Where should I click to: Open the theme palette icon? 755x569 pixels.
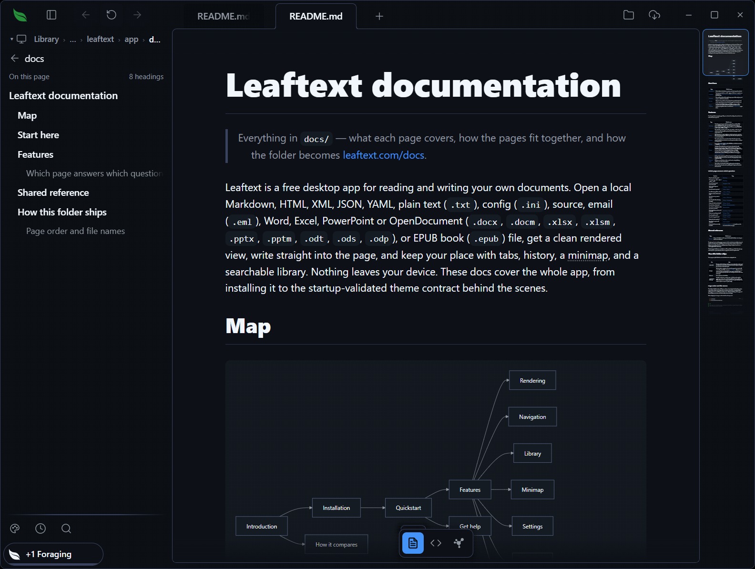coord(15,528)
